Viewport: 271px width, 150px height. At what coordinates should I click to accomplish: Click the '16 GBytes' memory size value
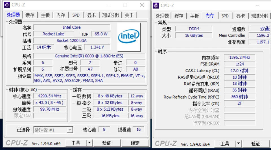[194, 35]
